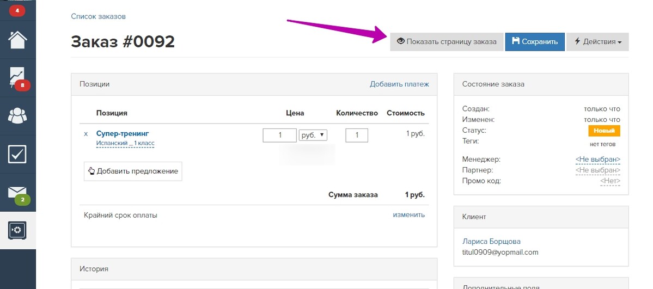Image resolution: width=653 pixels, height=289 pixels.
Task: Open the mail envelope icon in sidebar
Action: point(17,192)
